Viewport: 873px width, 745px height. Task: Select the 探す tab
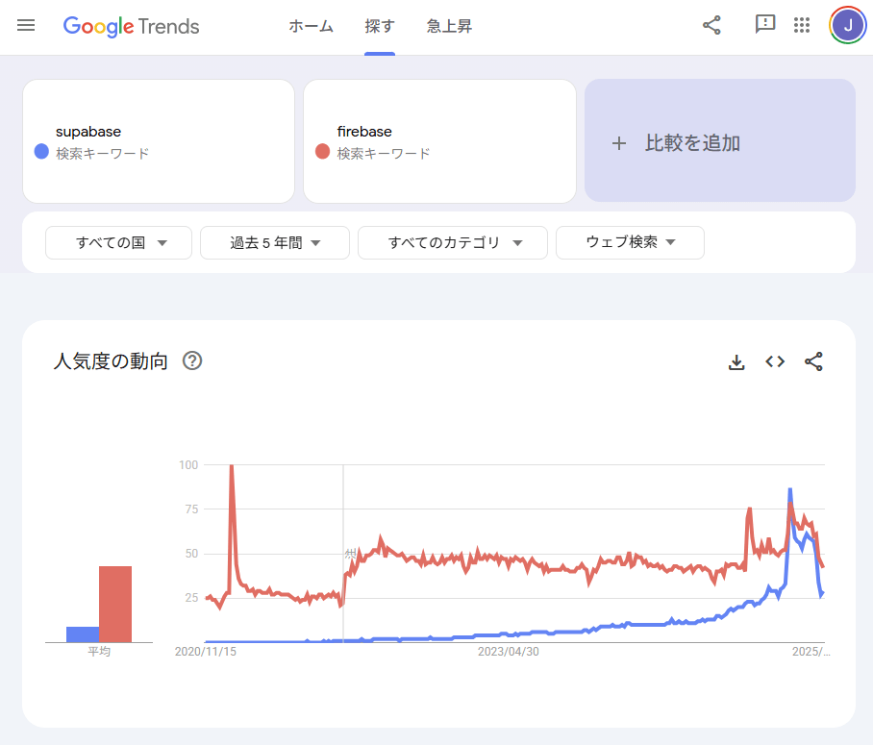[x=380, y=27]
